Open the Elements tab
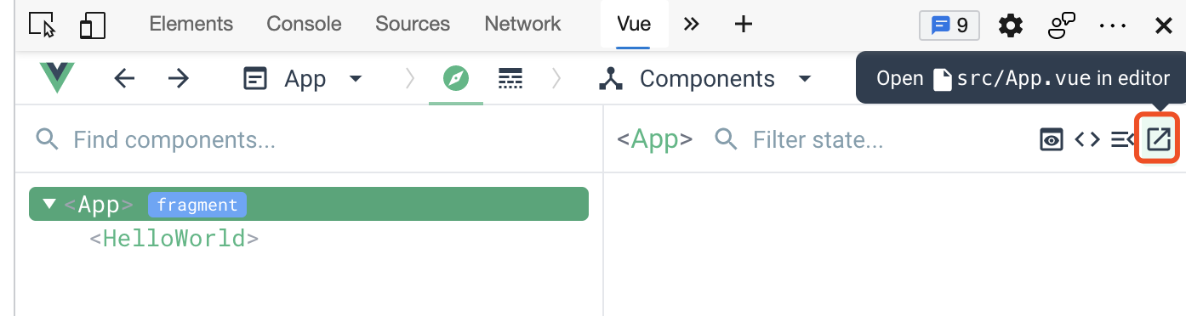Screen dimensions: 1186x316 [191, 24]
